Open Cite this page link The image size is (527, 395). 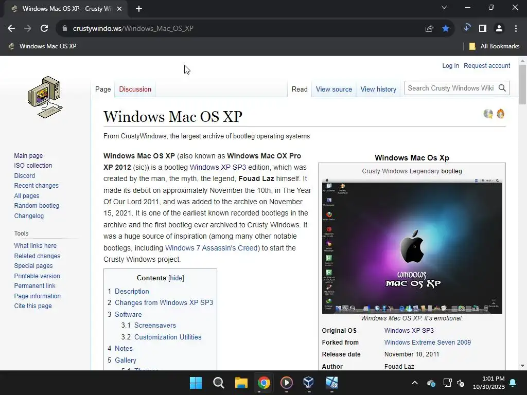33,306
